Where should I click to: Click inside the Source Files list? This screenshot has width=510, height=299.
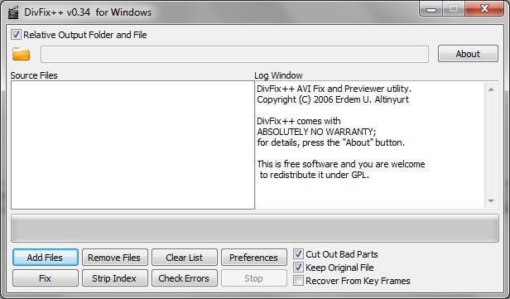coord(132,145)
